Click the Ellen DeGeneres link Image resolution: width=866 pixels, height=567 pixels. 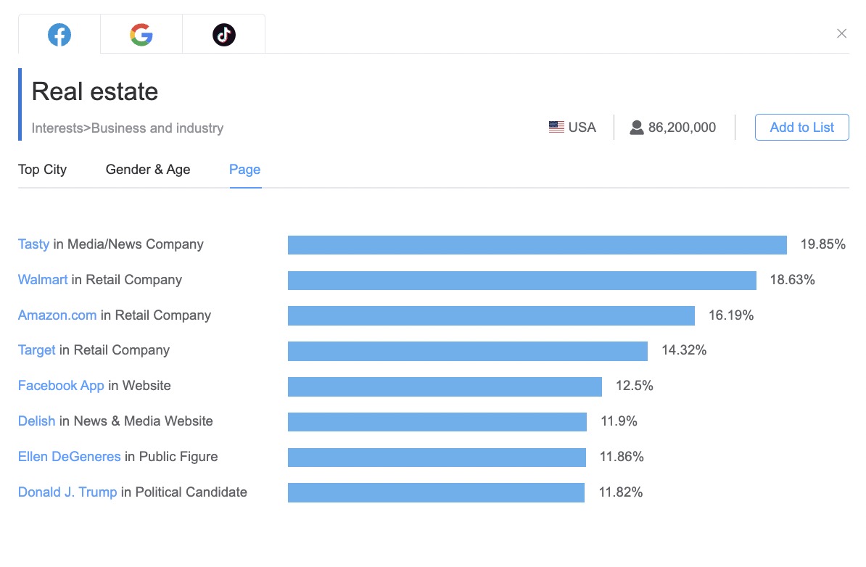point(69,457)
